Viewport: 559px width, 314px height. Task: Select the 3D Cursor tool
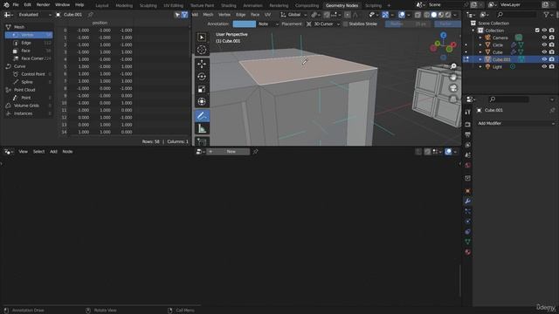click(x=202, y=50)
